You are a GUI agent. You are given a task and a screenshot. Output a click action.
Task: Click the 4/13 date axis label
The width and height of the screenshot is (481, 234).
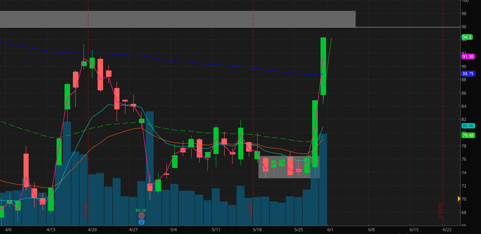(x=51, y=230)
